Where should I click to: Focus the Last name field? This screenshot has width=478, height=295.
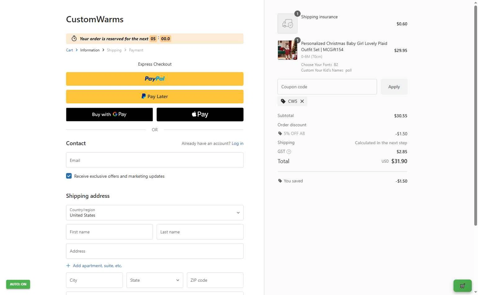[x=200, y=232]
